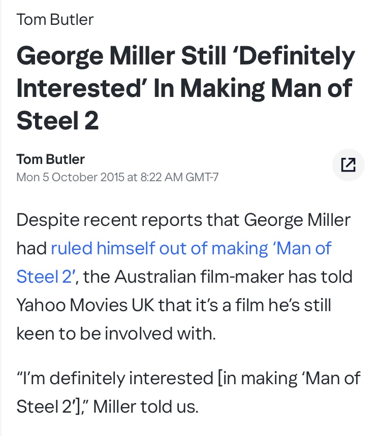Viewport: 381px width, 436px height.
Task: Click the article headline about George Miller
Action: 185,87
